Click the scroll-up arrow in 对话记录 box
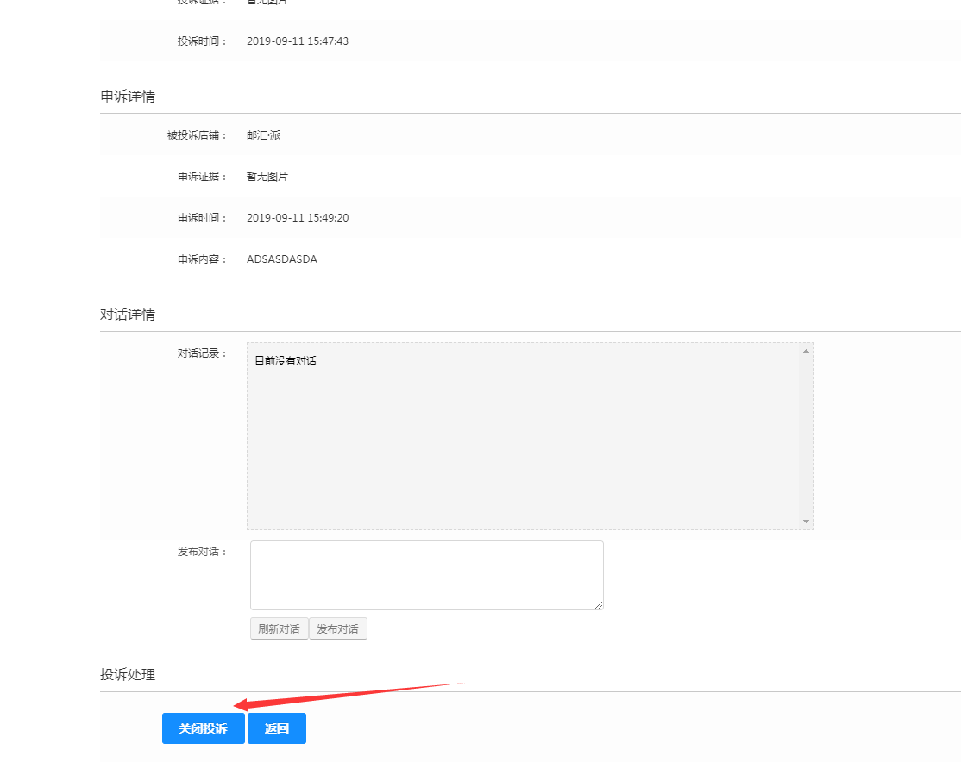Viewport: 961px width, 762px height. pos(806,351)
